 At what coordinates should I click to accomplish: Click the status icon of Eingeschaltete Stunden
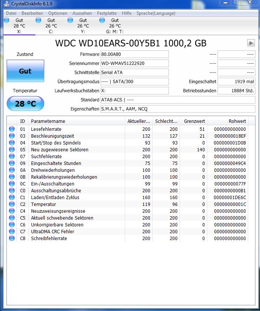click(x=12, y=163)
